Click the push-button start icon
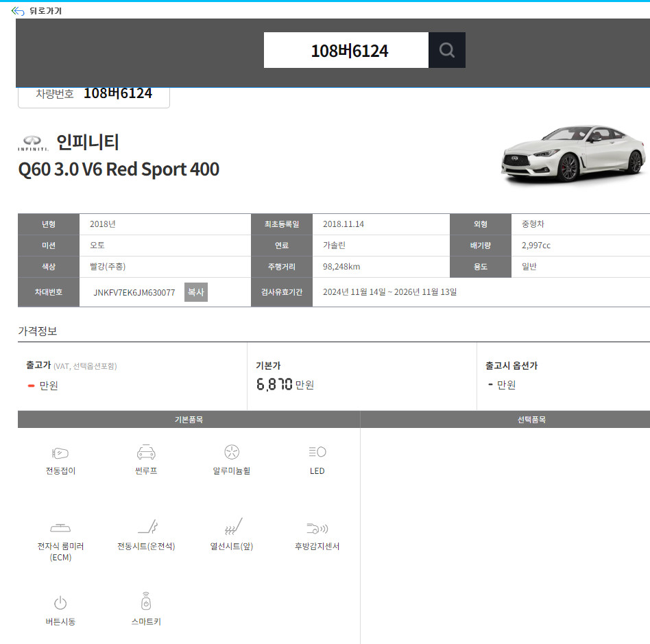 [x=60, y=603]
